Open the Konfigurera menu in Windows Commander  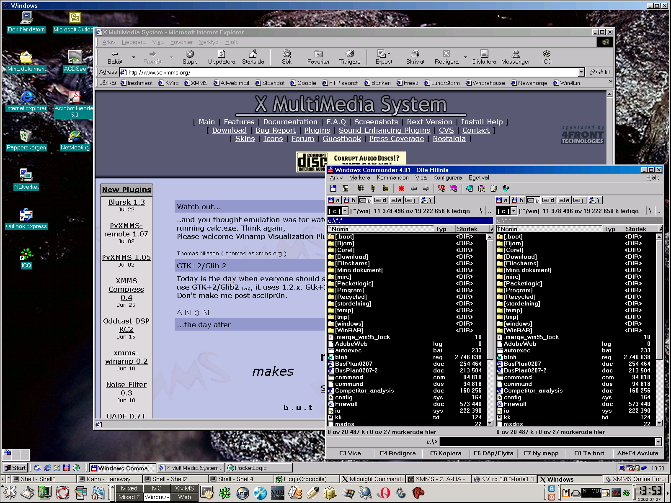pos(447,177)
